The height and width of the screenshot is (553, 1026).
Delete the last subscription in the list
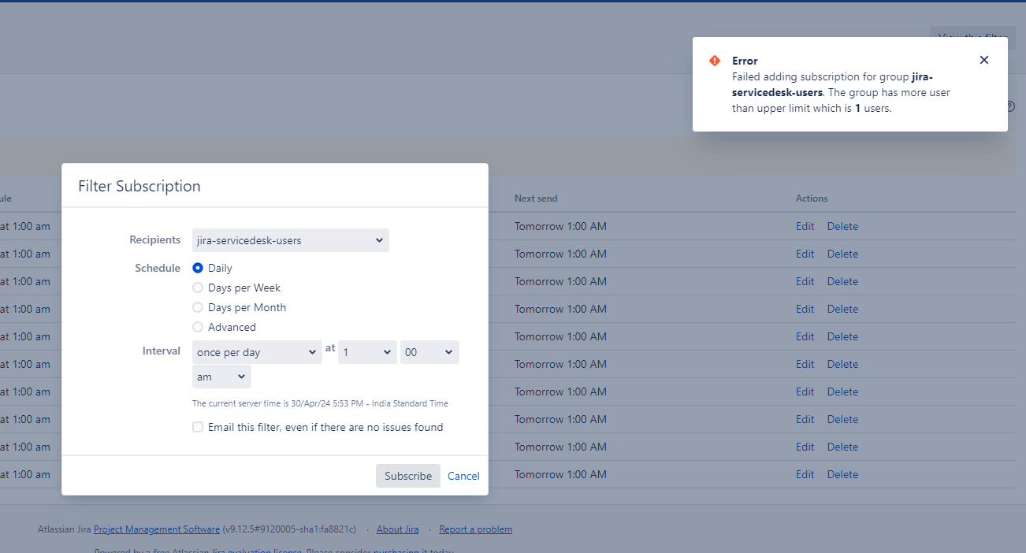tap(842, 474)
